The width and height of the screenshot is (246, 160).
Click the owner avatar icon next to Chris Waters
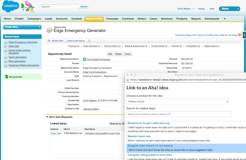[85, 59]
